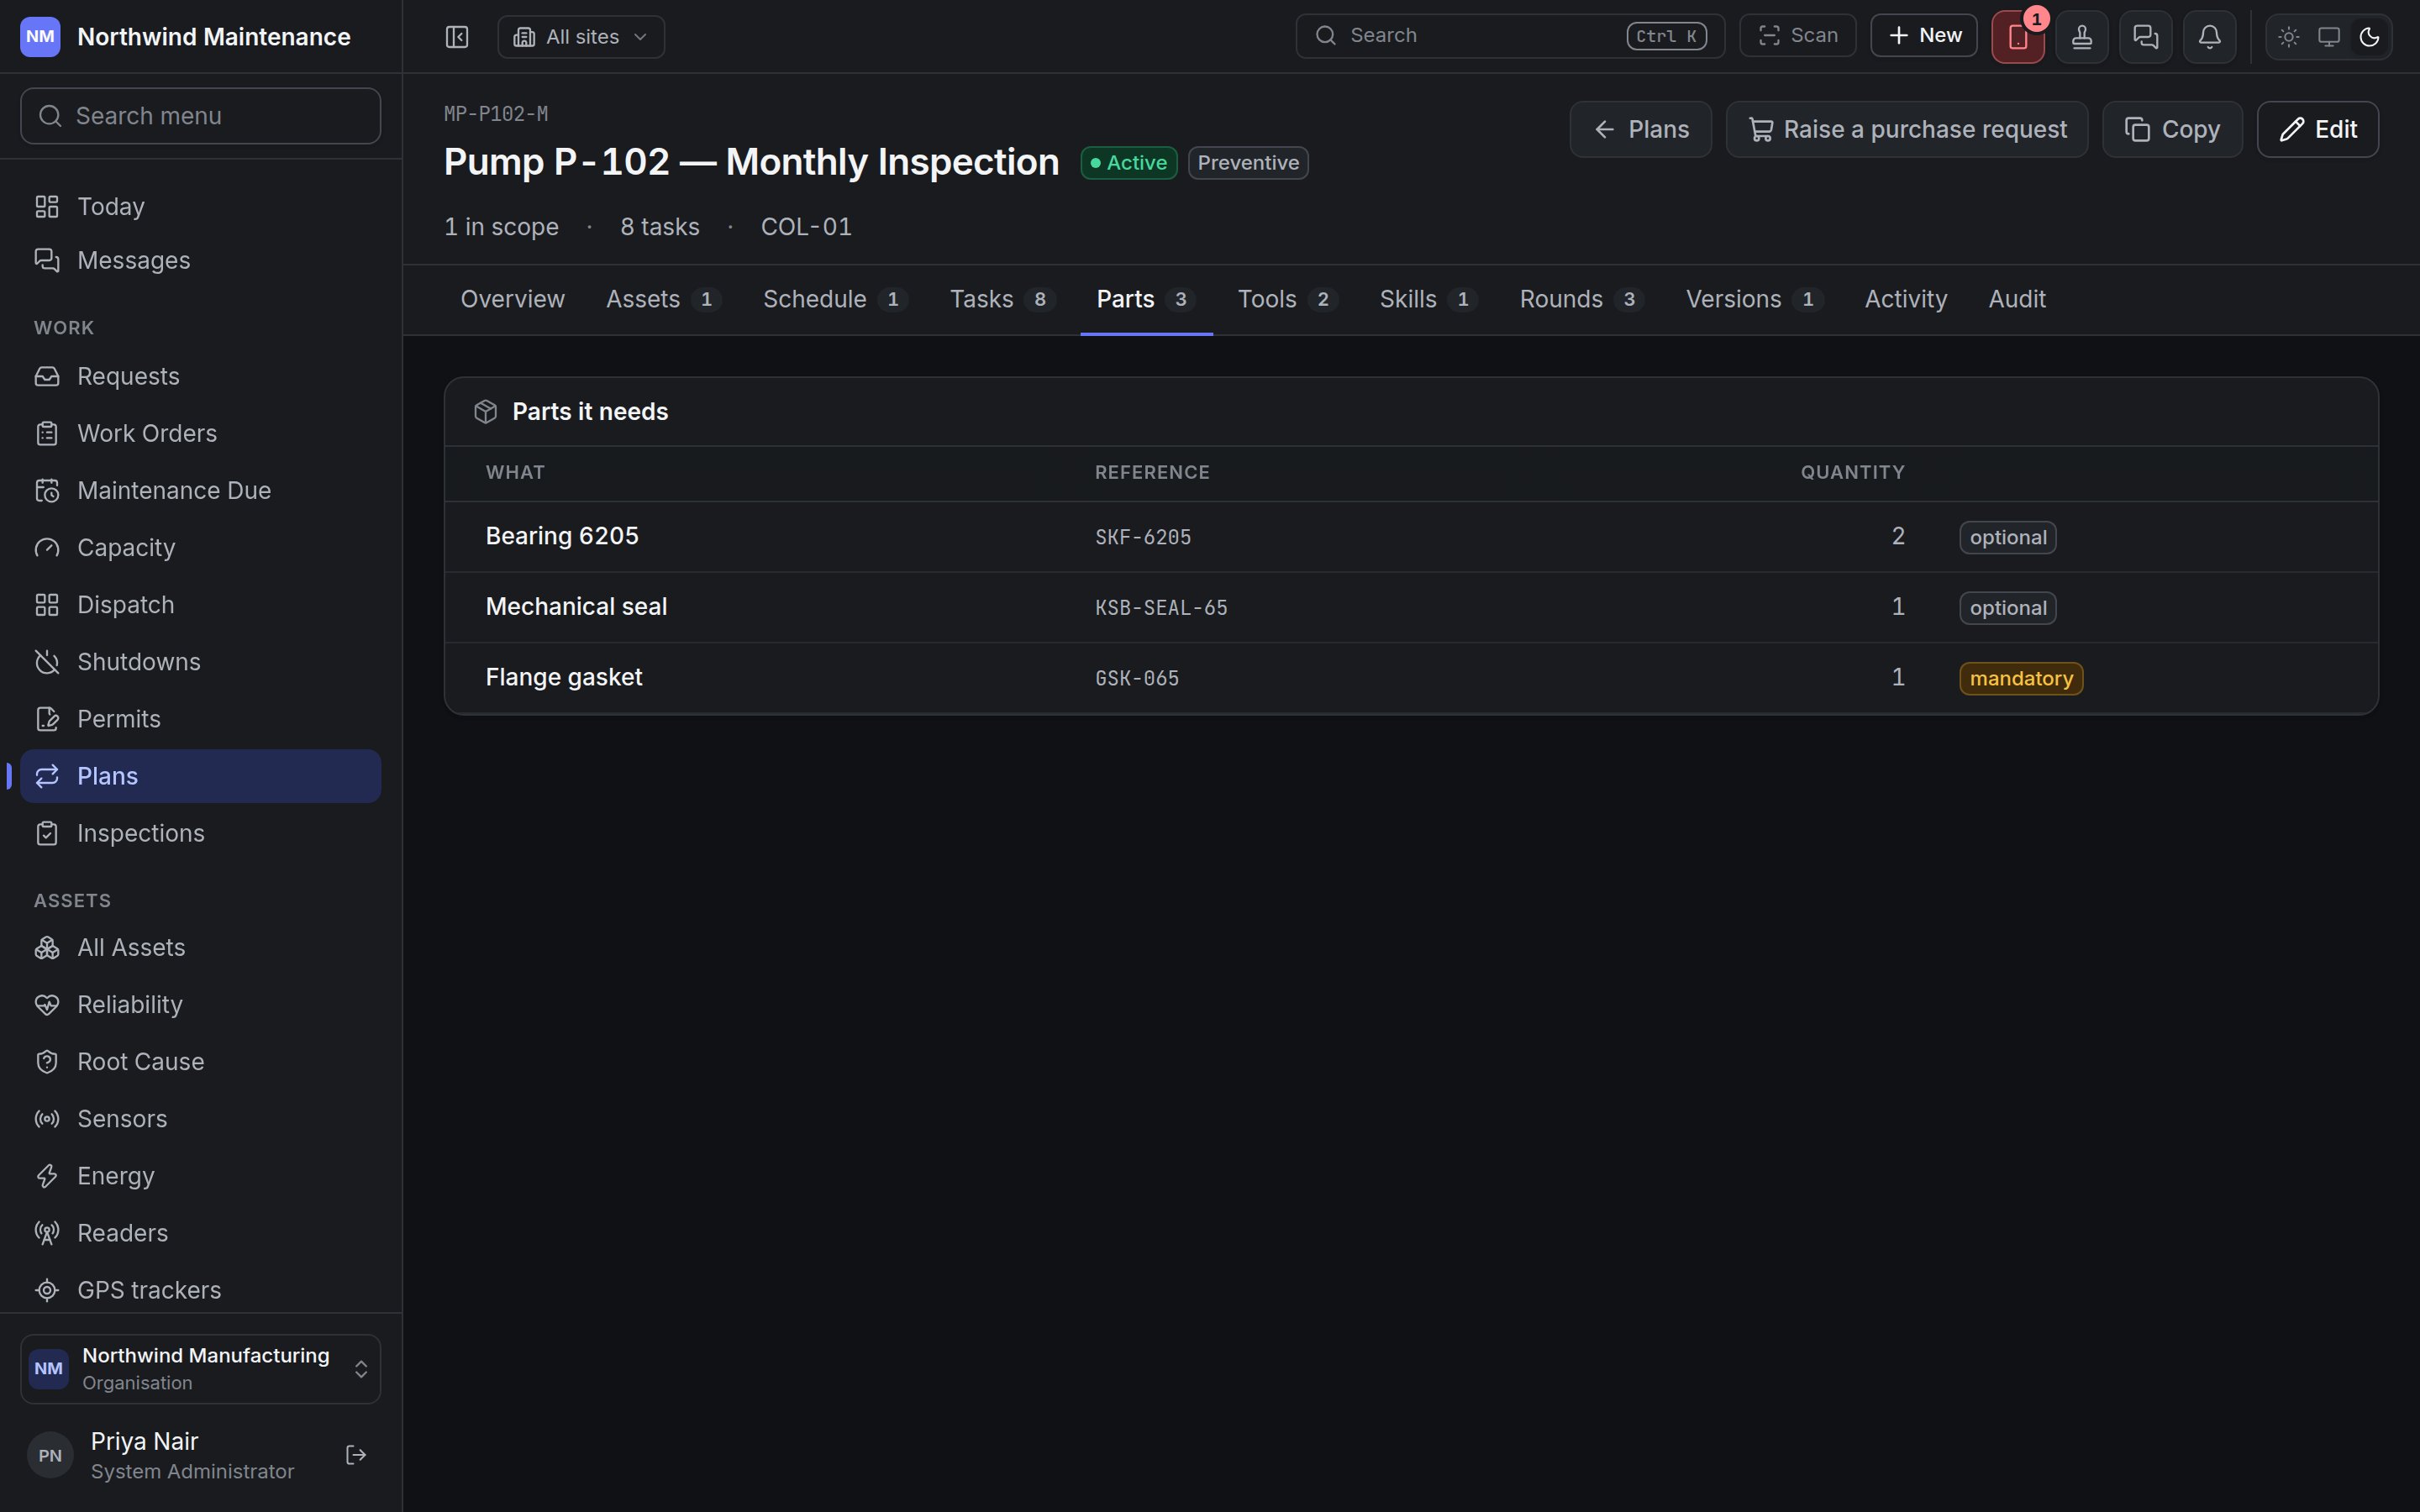Click reference KSB-SEAL-65
Image resolution: width=2420 pixels, height=1512 pixels.
pos(1161,608)
